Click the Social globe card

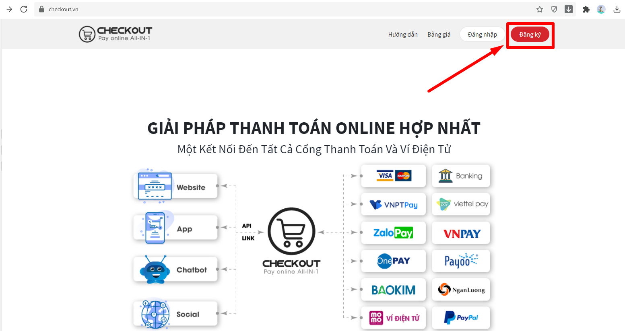point(175,314)
